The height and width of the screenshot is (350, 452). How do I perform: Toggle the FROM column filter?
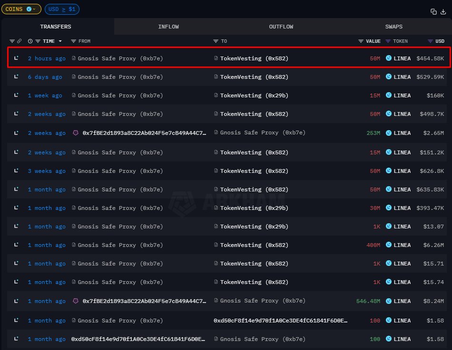coord(73,41)
